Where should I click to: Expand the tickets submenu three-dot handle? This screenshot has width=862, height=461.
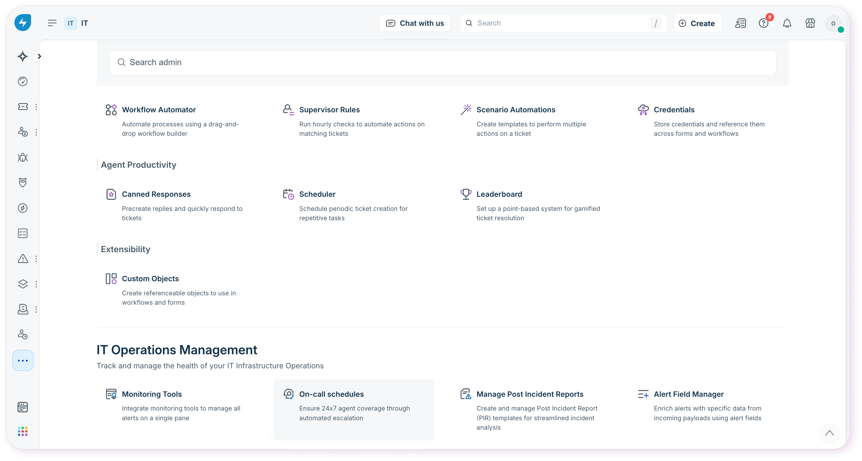[x=36, y=107]
